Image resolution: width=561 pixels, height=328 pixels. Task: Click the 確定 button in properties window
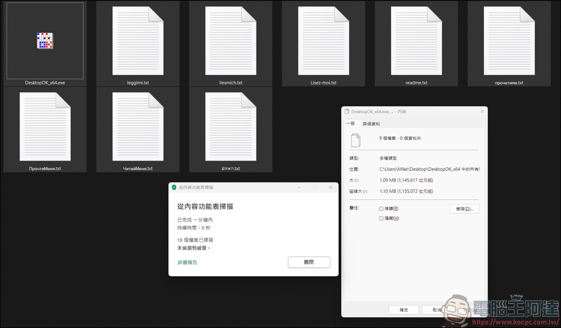pyautogui.click(x=403, y=309)
